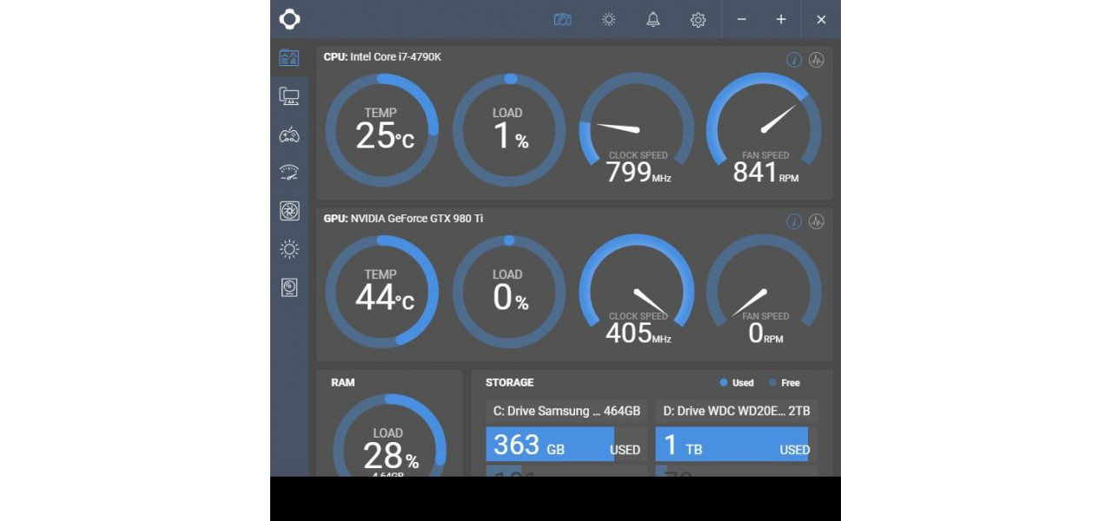Click the NZXT CAM logo icon

coord(289,19)
